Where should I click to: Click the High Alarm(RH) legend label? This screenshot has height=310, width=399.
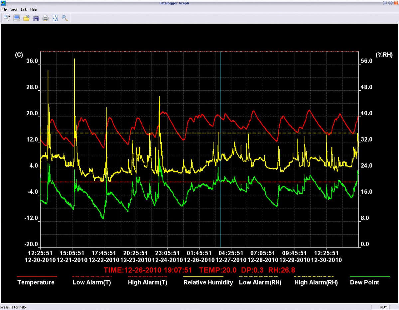coord(316,282)
